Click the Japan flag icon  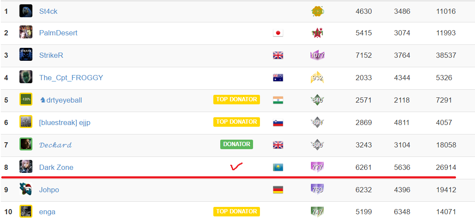pyautogui.click(x=278, y=33)
